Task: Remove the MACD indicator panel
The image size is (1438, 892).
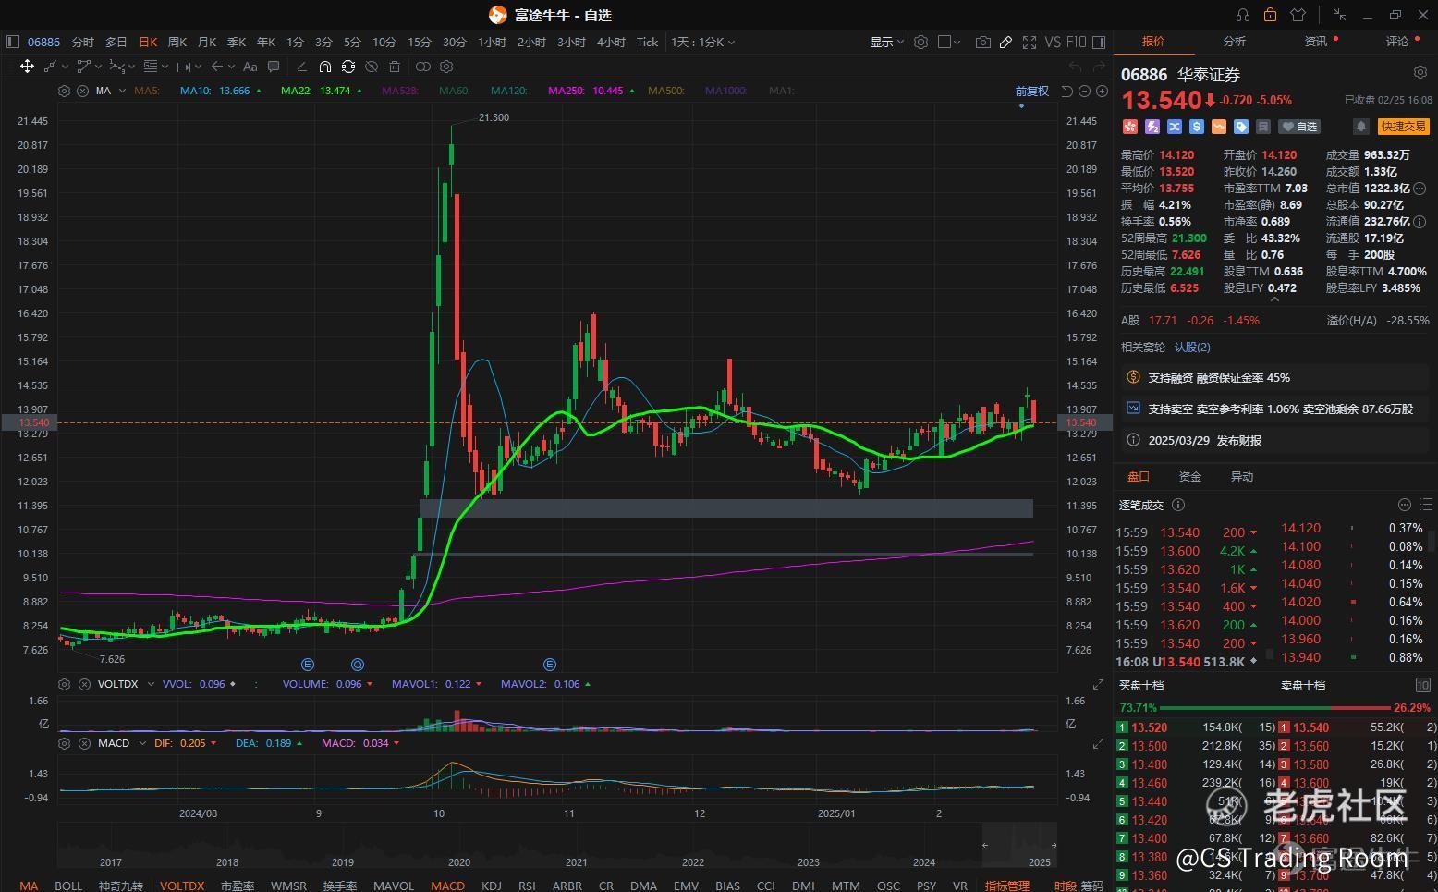Action: tap(82, 743)
